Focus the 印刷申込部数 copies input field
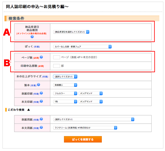The width and height of the screenshot is (165, 151). pyautogui.click(x=56, y=66)
